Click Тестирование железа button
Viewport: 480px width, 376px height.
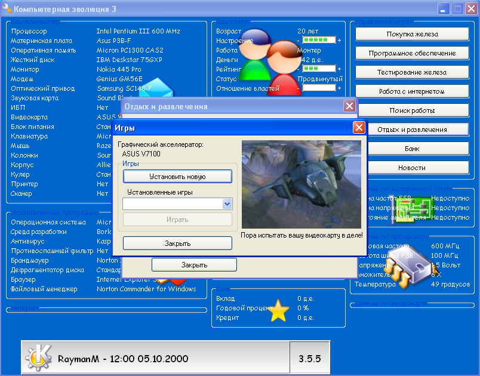pyautogui.click(x=412, y=72)
